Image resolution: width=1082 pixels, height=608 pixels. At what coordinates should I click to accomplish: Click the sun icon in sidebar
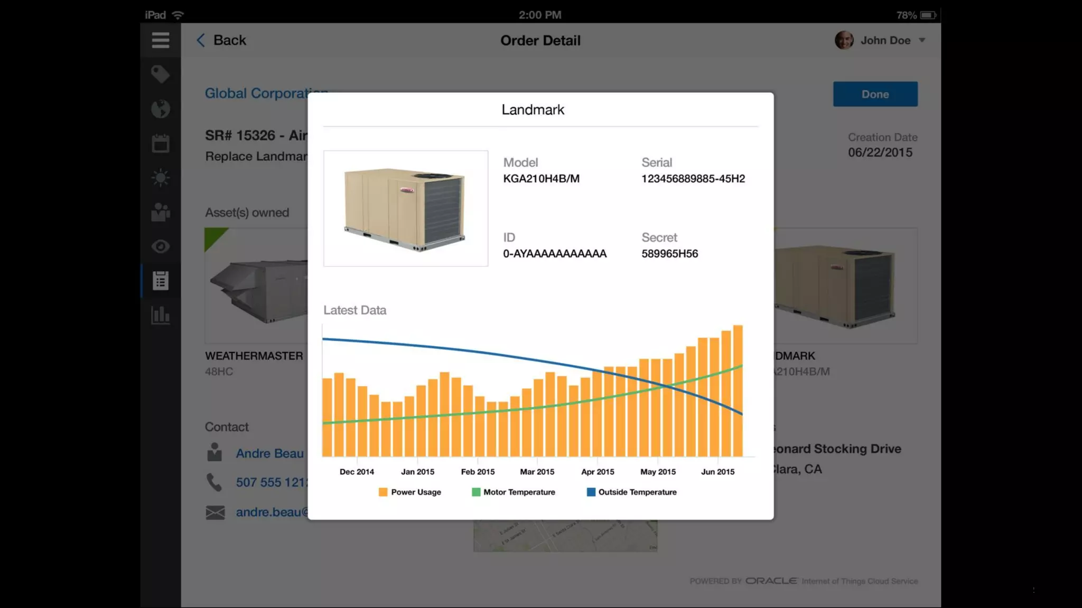pyautogui.click(x=160, y=177)
